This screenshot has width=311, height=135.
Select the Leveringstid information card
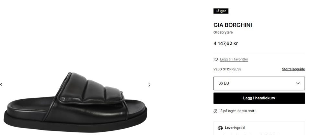pos(259,128)
